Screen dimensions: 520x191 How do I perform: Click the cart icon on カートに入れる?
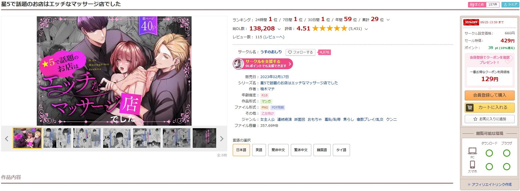coord(469,107)
